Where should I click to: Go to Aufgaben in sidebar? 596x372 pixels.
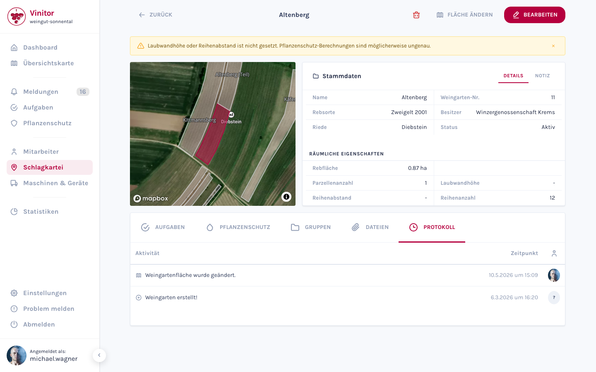click(x=50, y=107)
